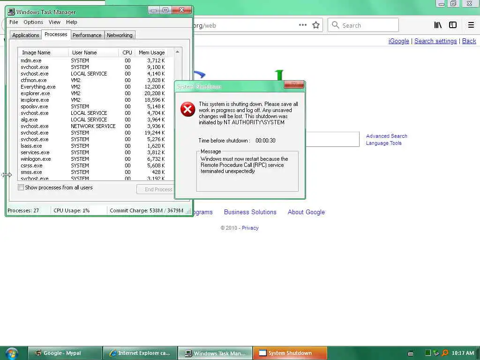
Task: Click the 10:17 AM taskbar clock
Action: 463,353
